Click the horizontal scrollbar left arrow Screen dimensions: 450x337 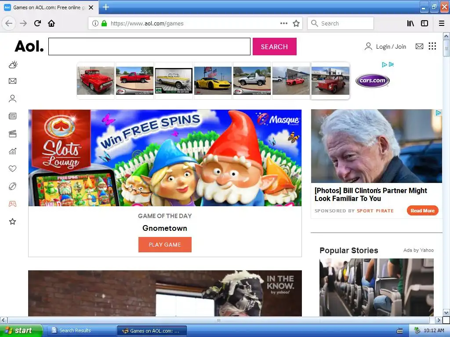pos(4,320)
